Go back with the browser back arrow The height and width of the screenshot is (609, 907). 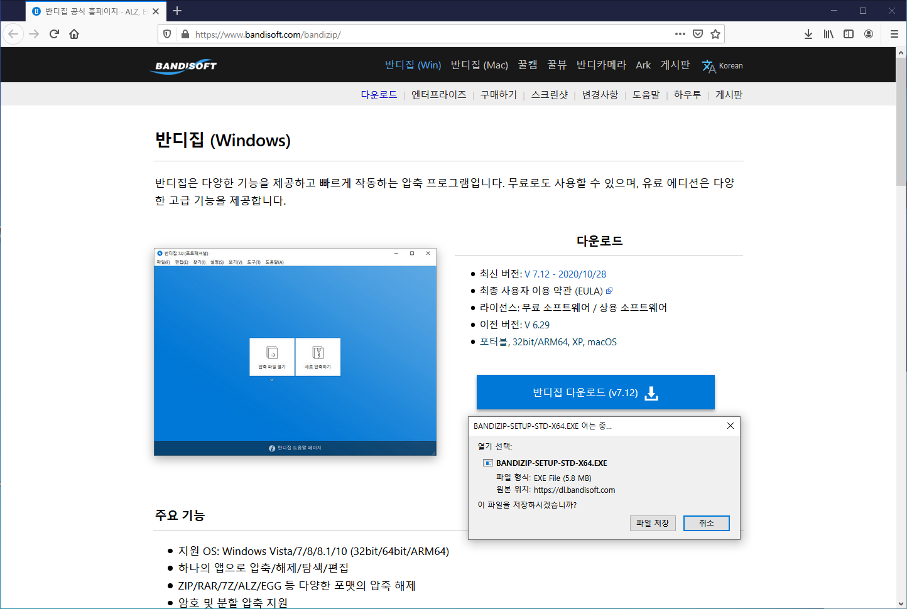13,34
